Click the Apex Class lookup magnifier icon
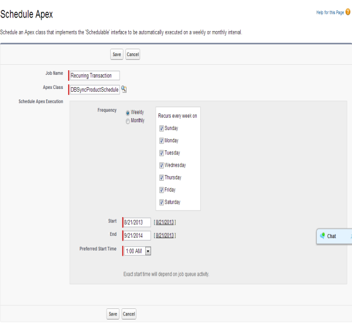The image size is (352, 323). tap(124, 89)
